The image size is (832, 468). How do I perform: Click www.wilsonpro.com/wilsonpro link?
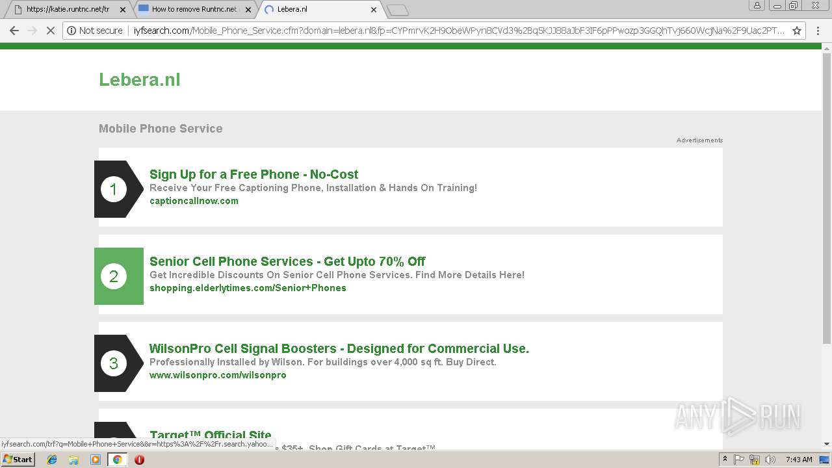[218, 375]
